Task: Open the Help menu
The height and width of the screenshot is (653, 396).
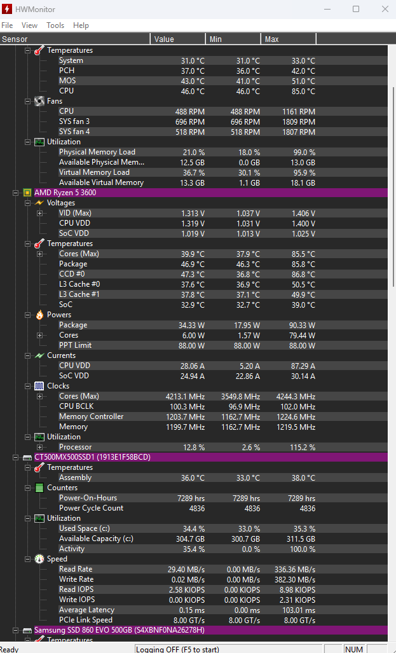Action: pos(81,25)
